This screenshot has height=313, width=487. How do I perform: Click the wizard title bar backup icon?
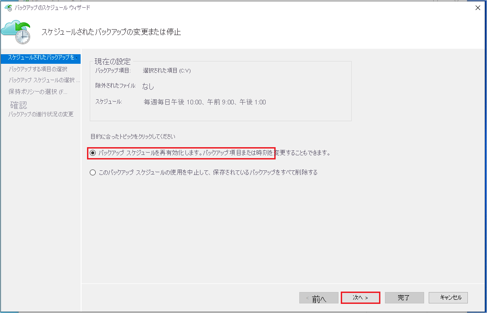[8, 7]
